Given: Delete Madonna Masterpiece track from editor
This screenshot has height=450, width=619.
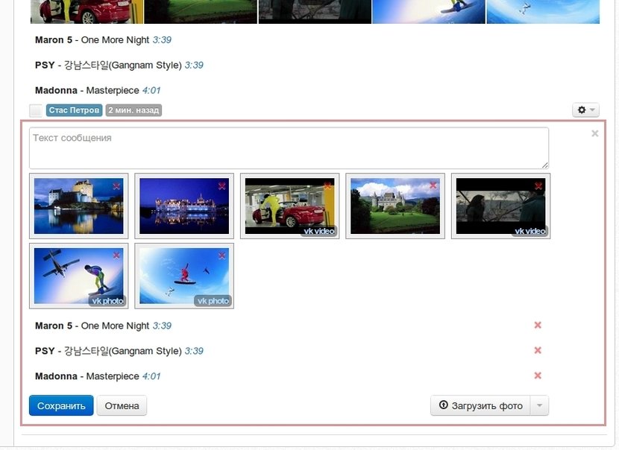Looking at the screenshot, I should (538, 376).
